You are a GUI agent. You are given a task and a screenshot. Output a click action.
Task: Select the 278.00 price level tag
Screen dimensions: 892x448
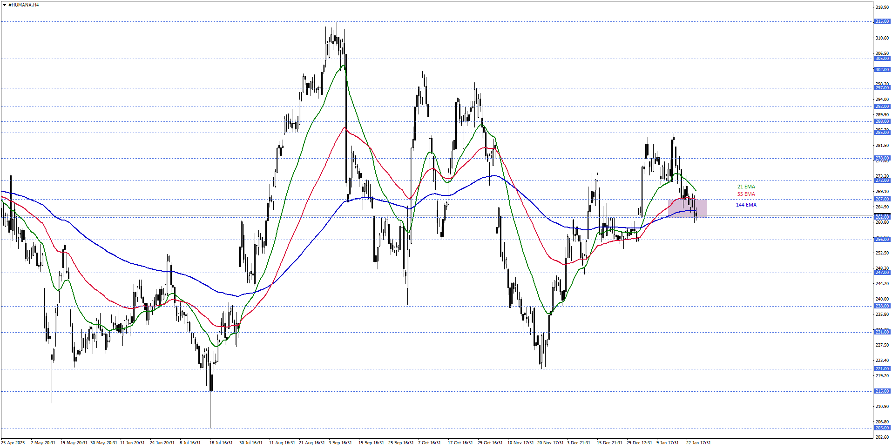(x=882, y=158)
